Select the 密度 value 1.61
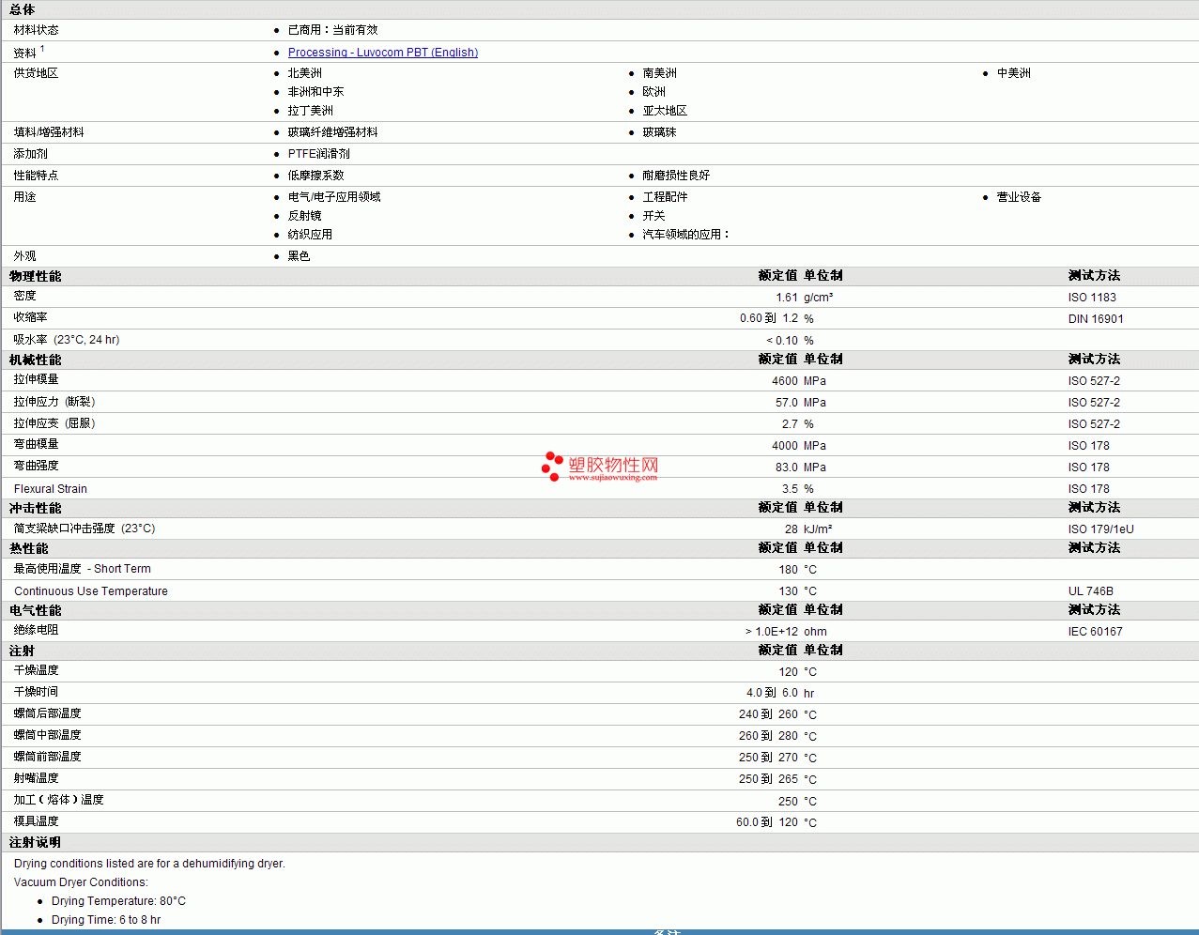 point(786,298)
